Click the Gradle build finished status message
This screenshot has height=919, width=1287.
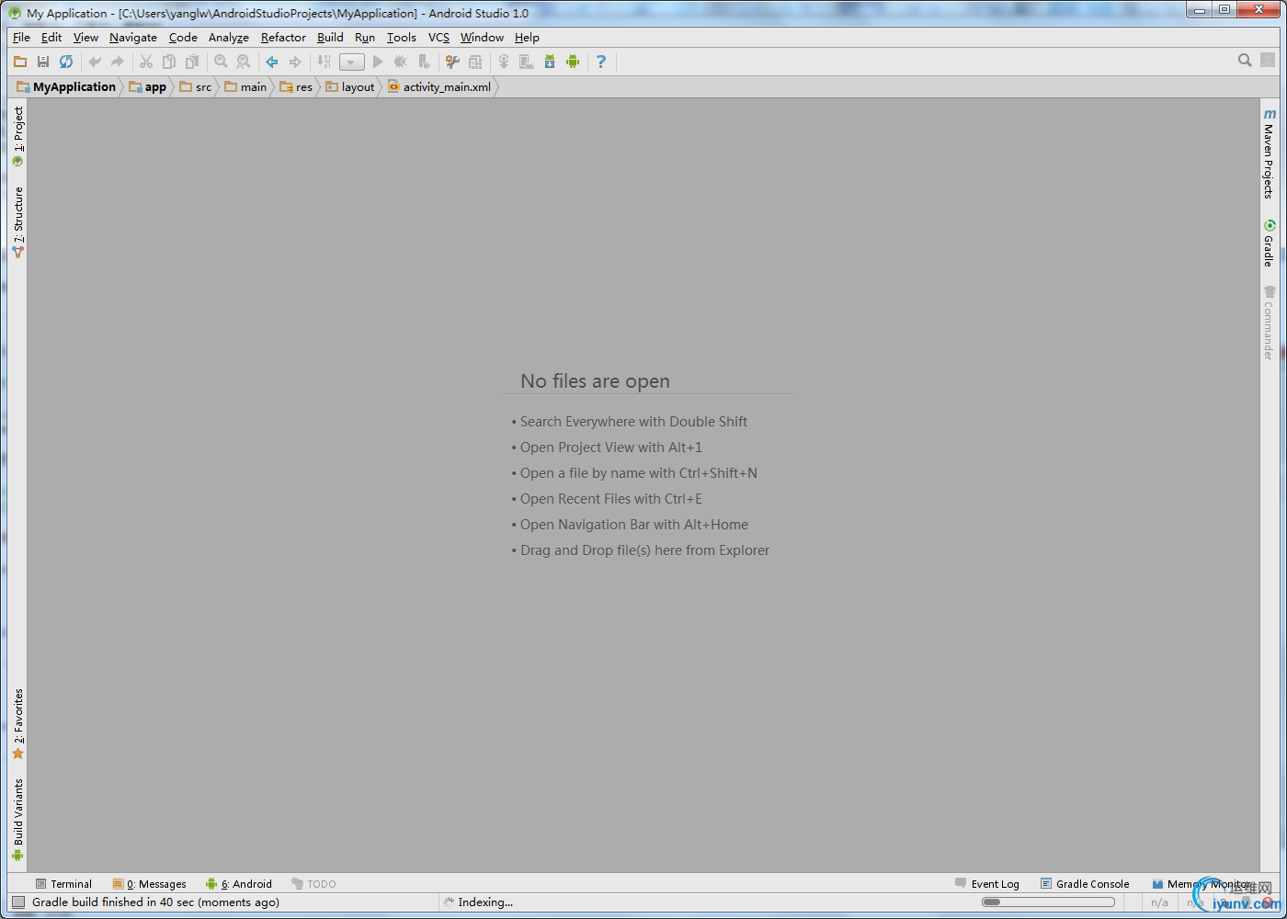click(x=155, y=902)
